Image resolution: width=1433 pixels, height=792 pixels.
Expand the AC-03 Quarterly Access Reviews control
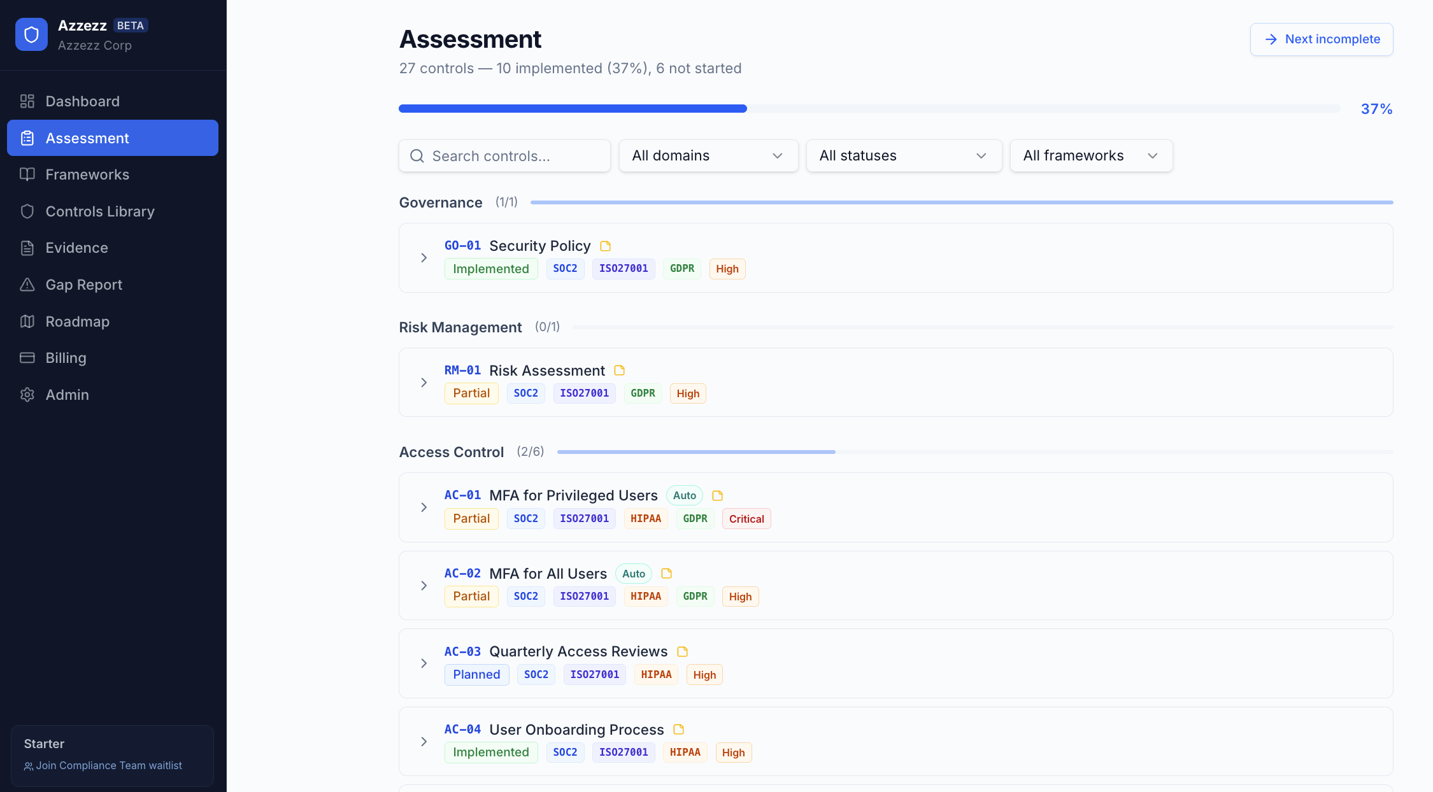click(x=424, y=663)
